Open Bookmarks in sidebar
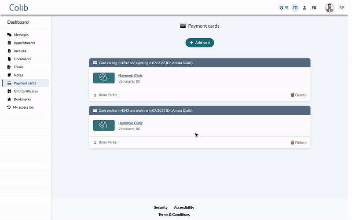Viewport: 352px width, 220px height. [22, 99]
